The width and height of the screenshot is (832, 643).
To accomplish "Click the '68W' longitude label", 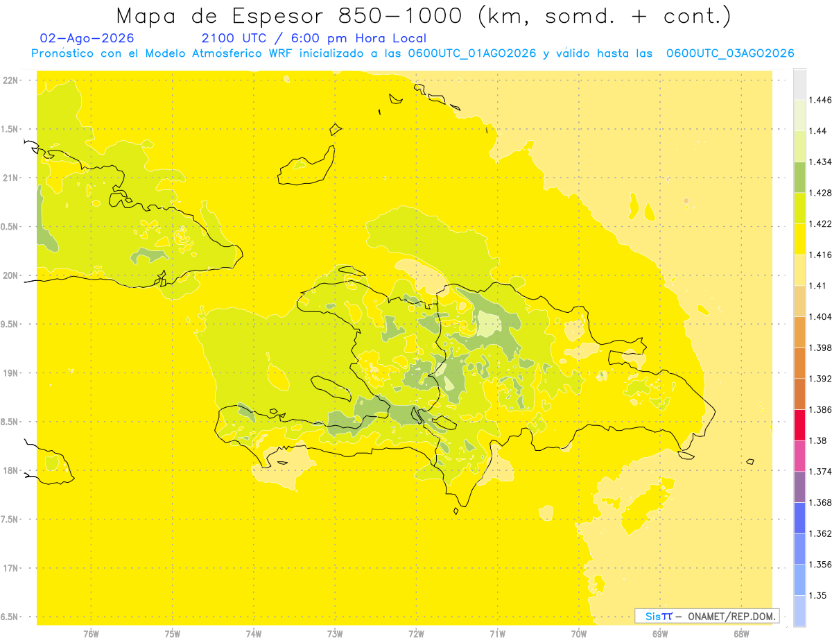I will [x=741, y=633].
